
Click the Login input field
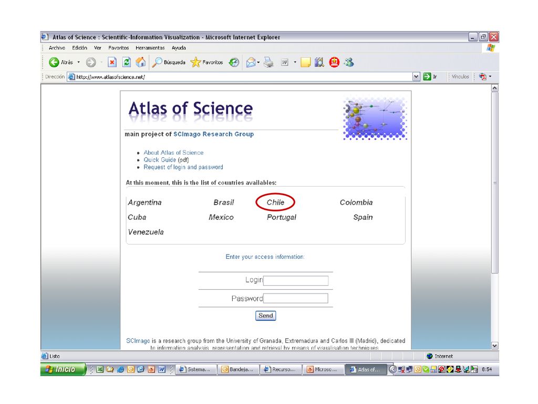click(x=296, y=280)
